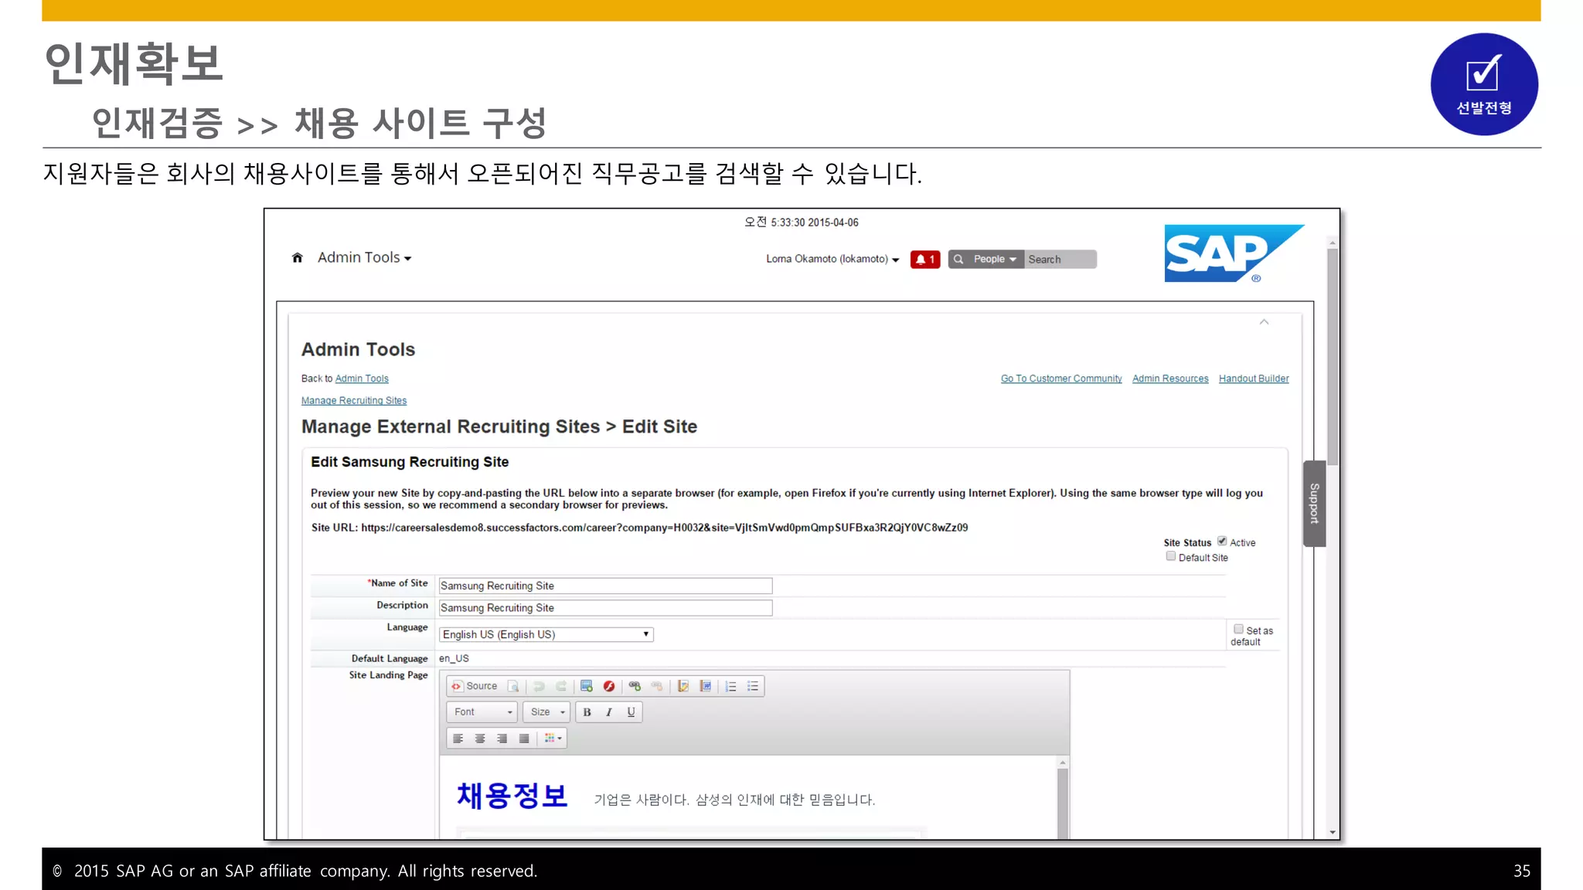Screen dimensions: 1583x890
Task: Check the Default Site checkbox
Action: point(1171,556)
